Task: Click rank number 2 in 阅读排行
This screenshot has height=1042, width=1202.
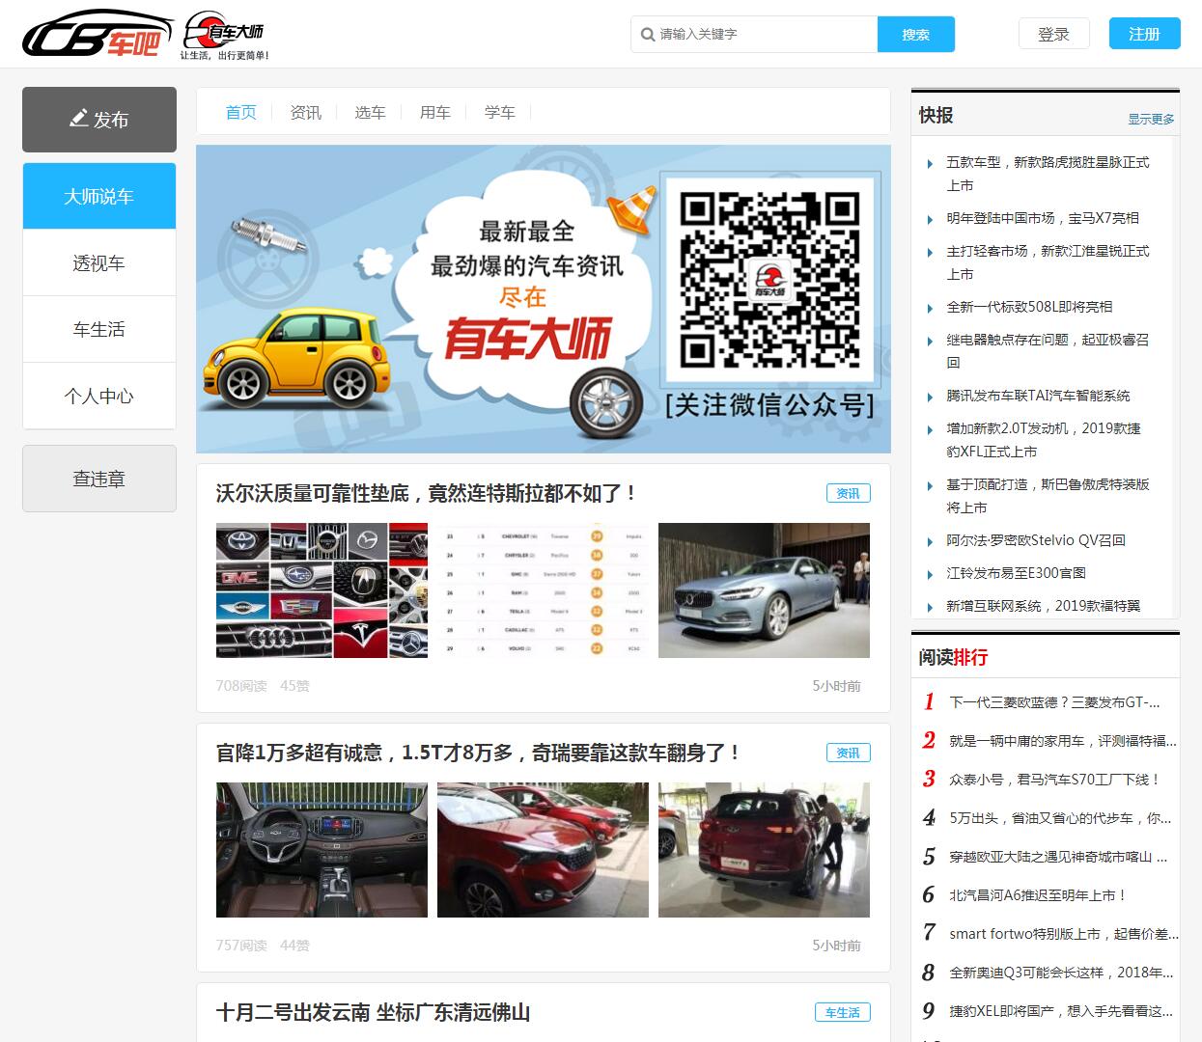Action: tap(929, 740)
